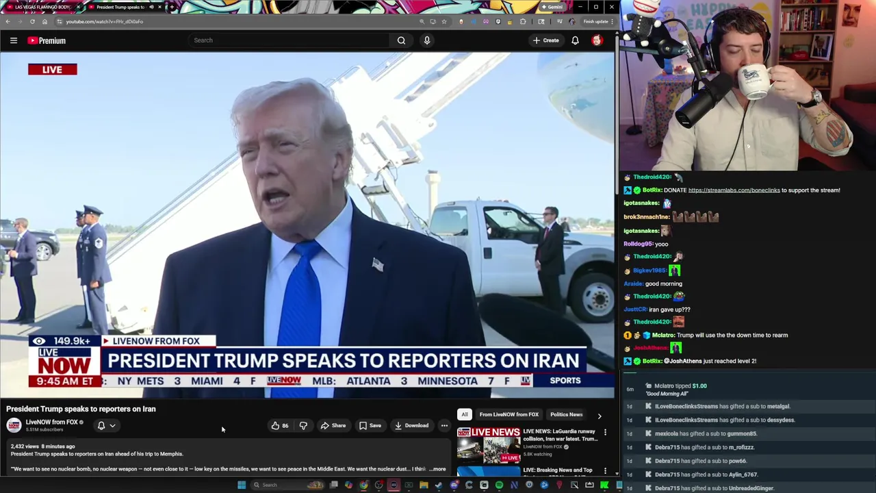Viewport: 876px width, 493px height.
Task: Click the main video player
Action: click(x=307, y=225)
